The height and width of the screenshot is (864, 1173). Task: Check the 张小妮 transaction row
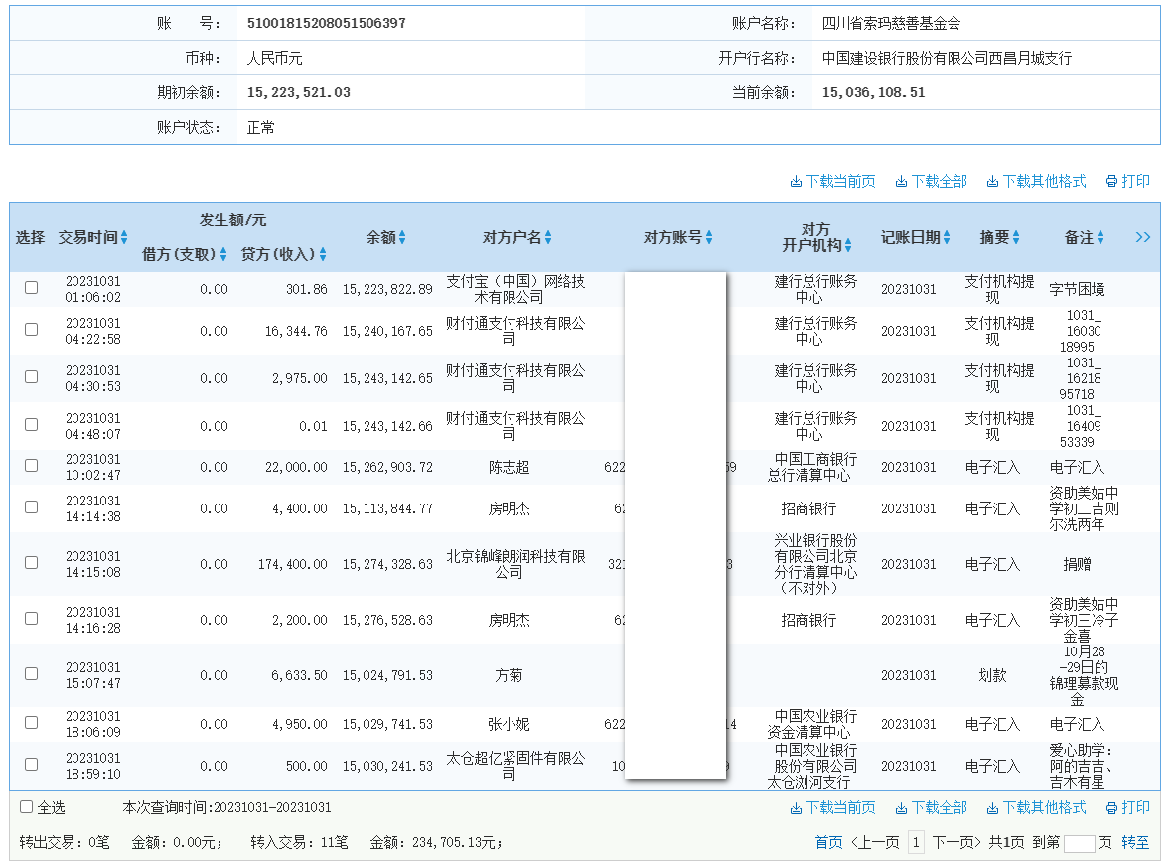click(x=32, y=723)
